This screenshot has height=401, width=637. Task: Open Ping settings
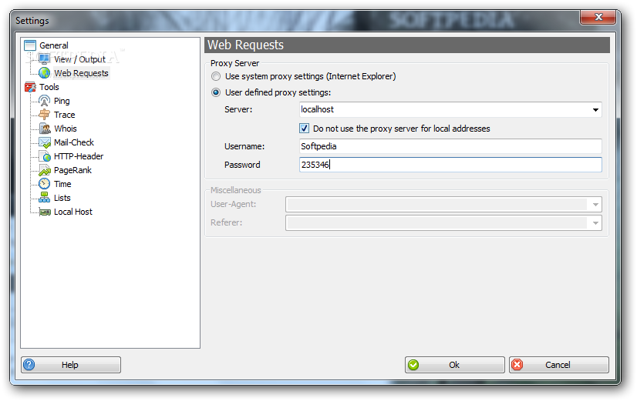[x=62, y=101]
